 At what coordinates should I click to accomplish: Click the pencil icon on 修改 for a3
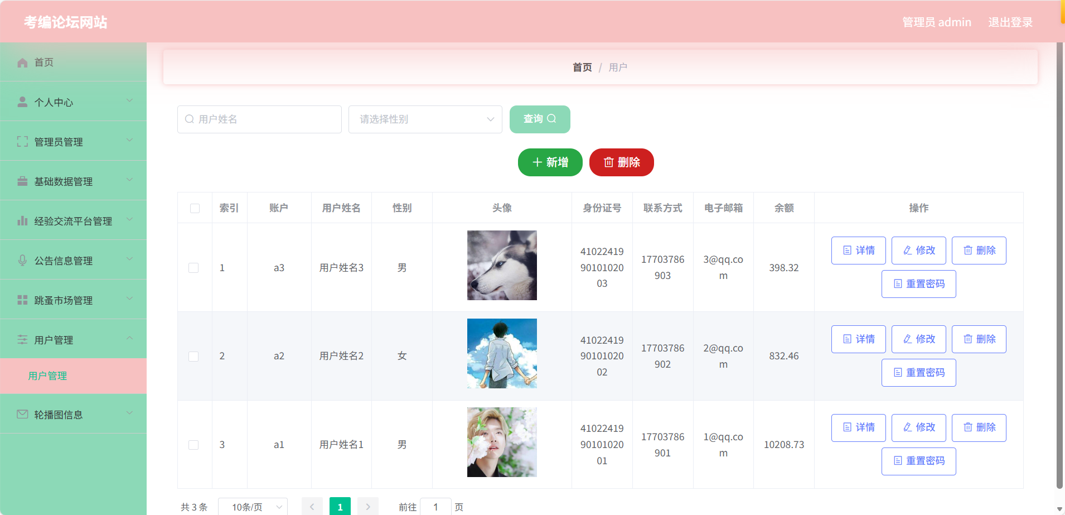click(908, 251)
